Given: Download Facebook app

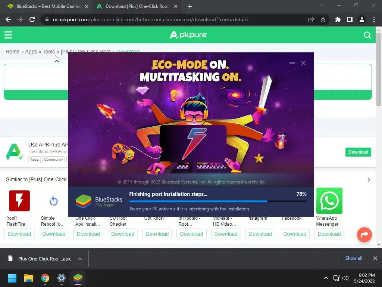Looking at the screenshot, I should pos(295,234).
